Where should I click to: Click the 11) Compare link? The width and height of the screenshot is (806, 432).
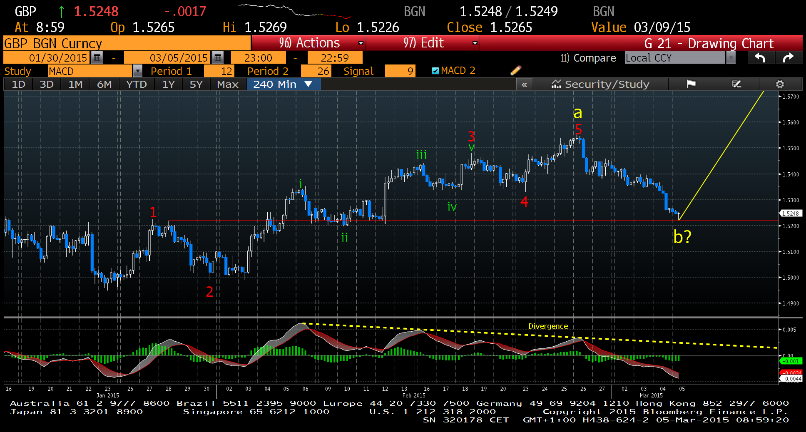(588, 58)
